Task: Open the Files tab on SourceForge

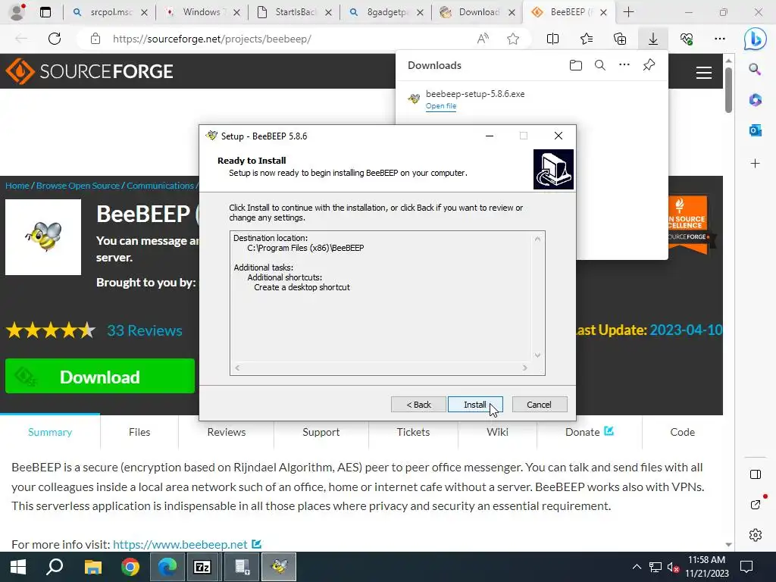Action: coord(139,432)
